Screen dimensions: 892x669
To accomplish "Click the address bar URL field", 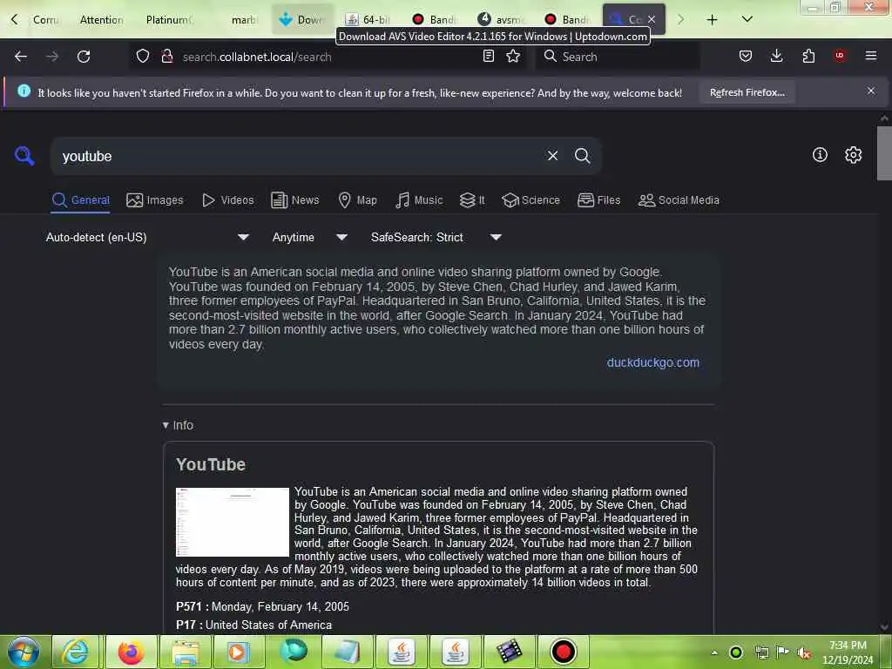I will tap(328, 57).
